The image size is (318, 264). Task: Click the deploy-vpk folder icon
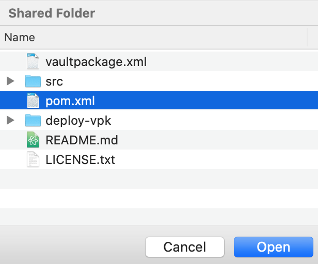pos(33,120)
